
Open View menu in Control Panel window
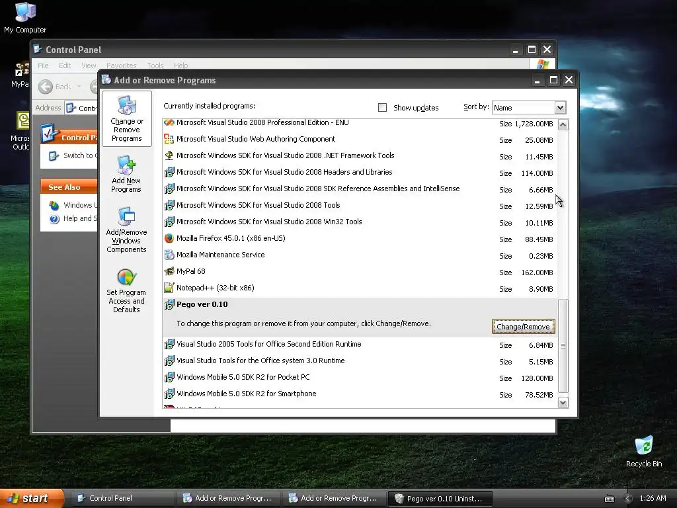coord(89,65)
